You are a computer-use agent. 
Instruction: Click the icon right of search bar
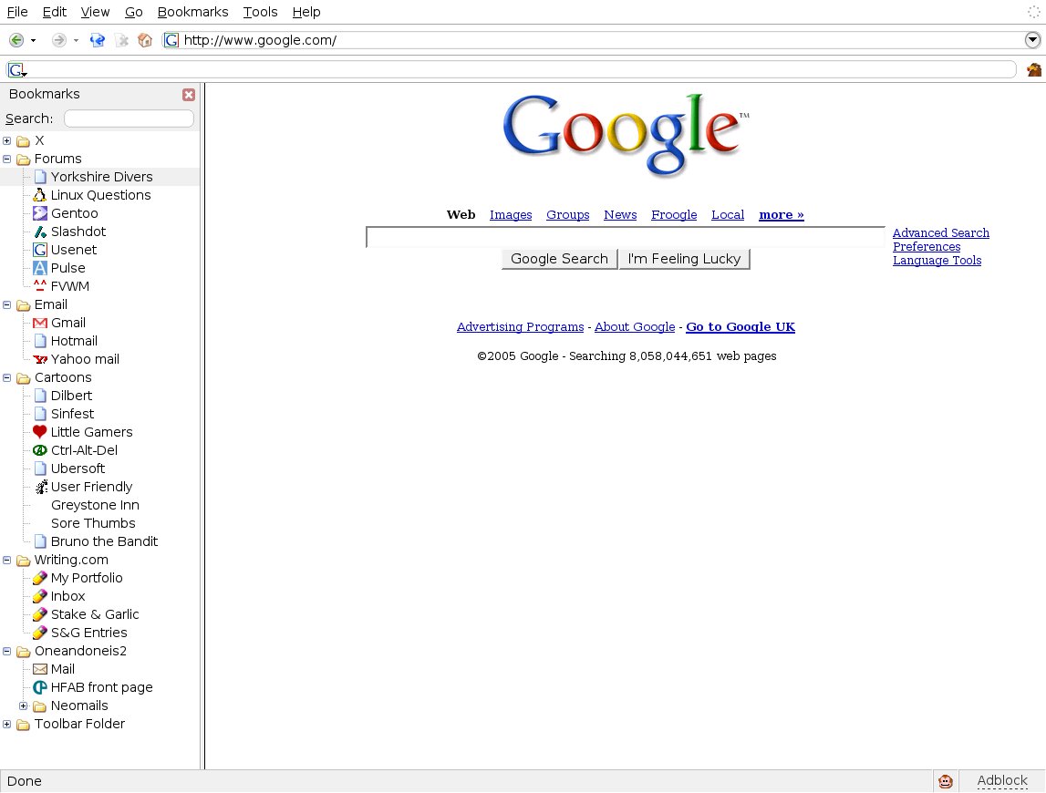1033,69
